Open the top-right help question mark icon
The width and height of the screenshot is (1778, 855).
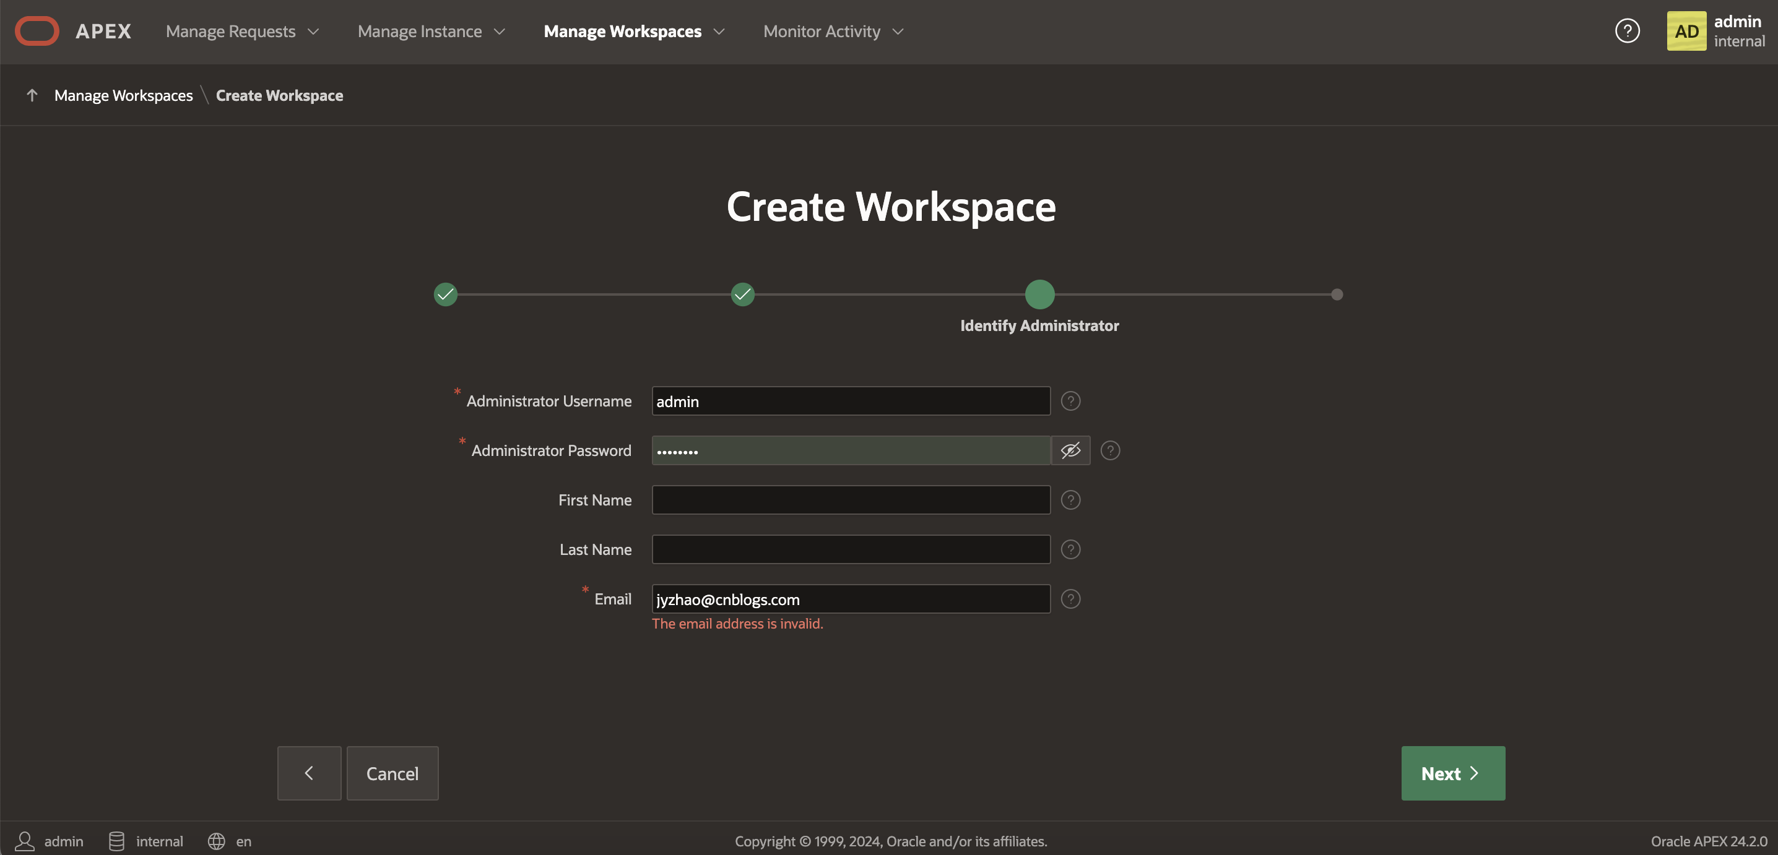(x=1627, y=31)
